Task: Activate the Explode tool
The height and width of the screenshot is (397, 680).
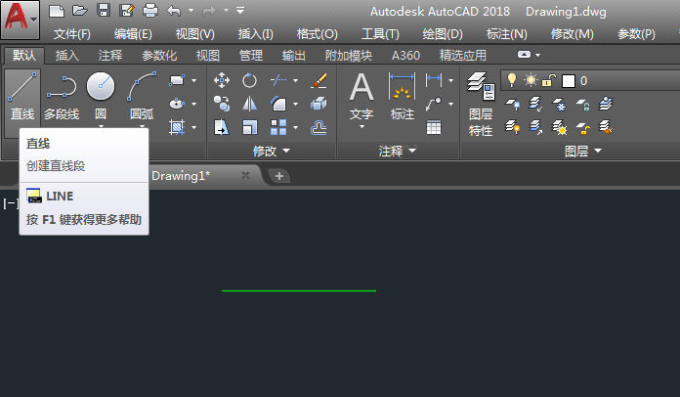Action: tap(319, 104)
